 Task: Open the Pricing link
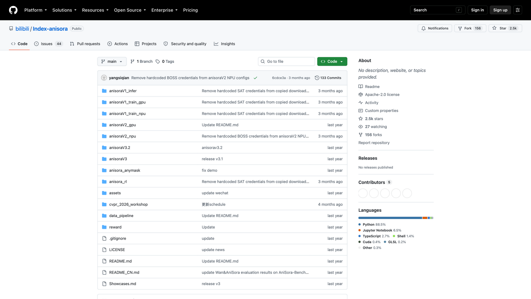pos(190,10)
